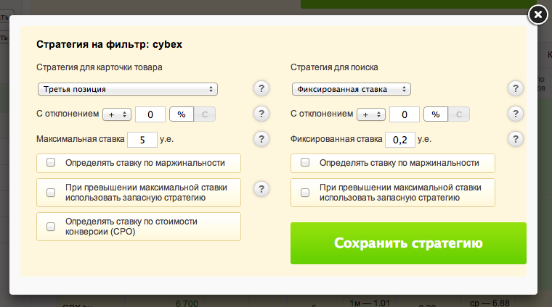Enable product card backup strategy checkbox
Image resolution: width=552 pixels, height=307 pixels.
(x=51, y=193)
